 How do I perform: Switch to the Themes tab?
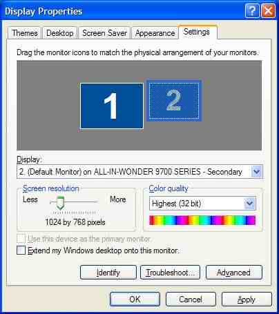pos(25,33)
